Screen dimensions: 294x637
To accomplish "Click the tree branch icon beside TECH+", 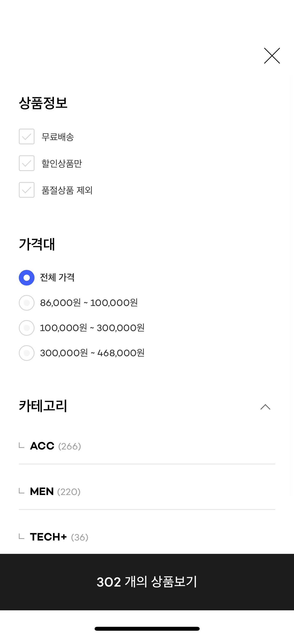I will click(21, 536).
